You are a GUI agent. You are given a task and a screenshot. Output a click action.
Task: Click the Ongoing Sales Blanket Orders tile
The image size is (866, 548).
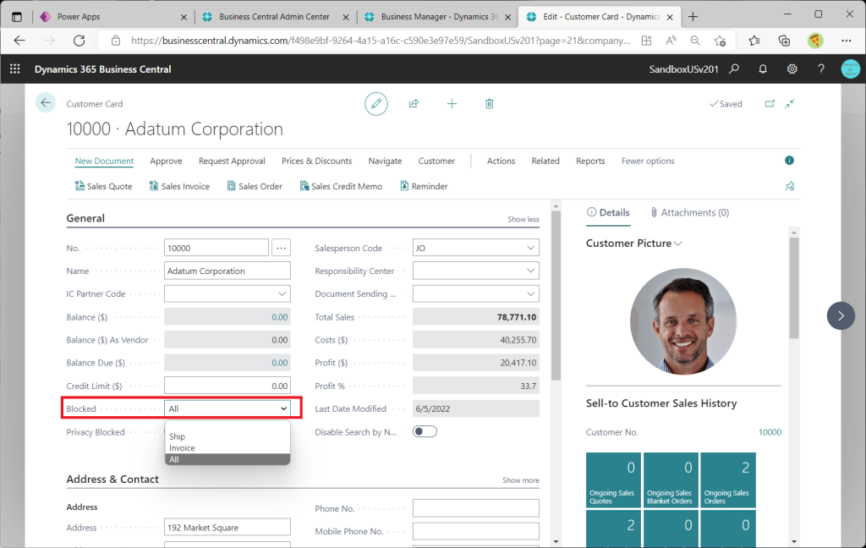[671, 480]
